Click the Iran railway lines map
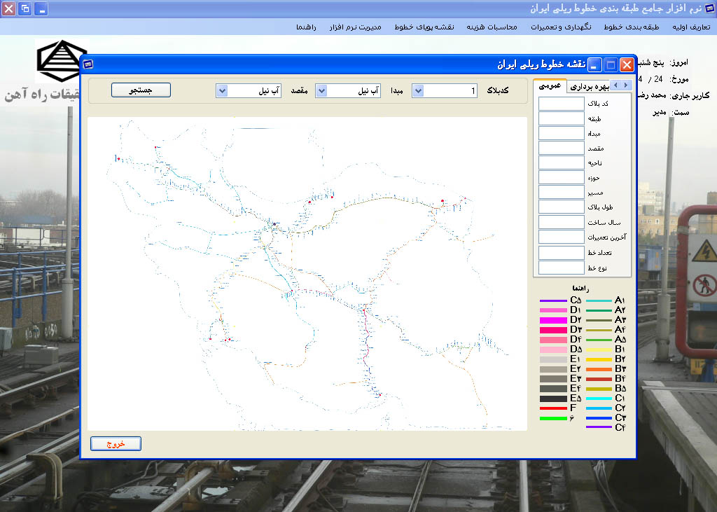This screenshot has width=717, height=512. [307, 274]
